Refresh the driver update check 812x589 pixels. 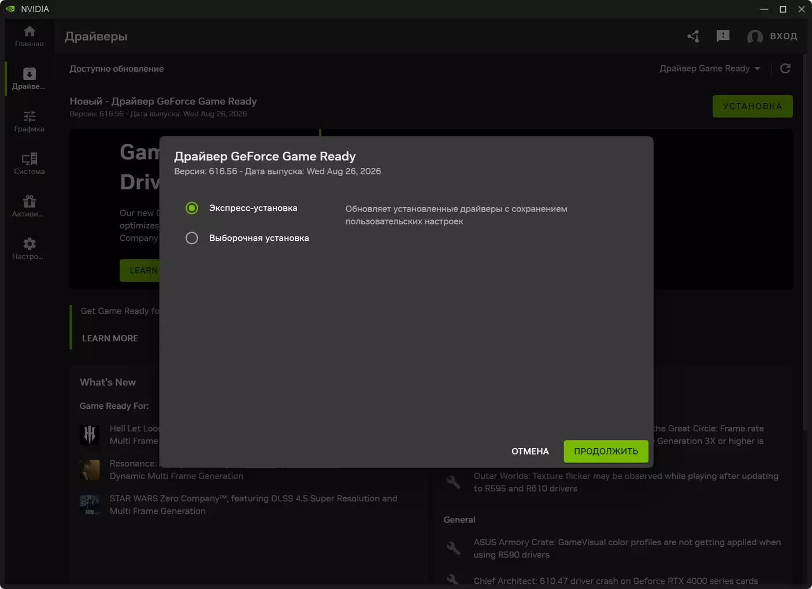point(785,68)
